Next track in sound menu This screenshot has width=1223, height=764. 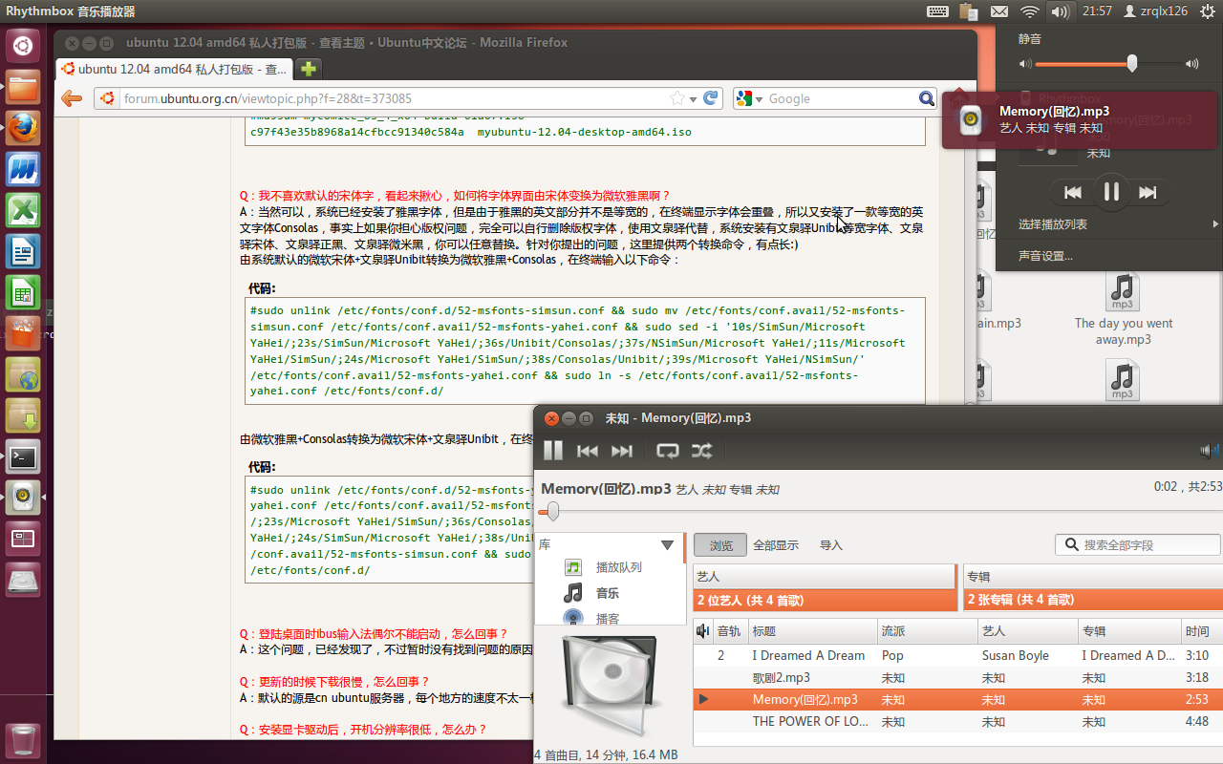click(1148, 192)
